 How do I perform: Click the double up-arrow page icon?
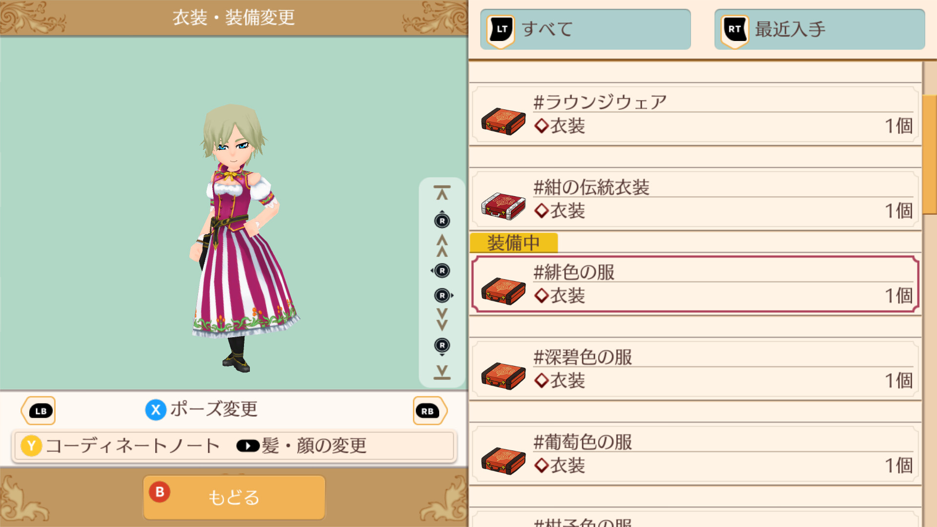[x=442, y=245]
